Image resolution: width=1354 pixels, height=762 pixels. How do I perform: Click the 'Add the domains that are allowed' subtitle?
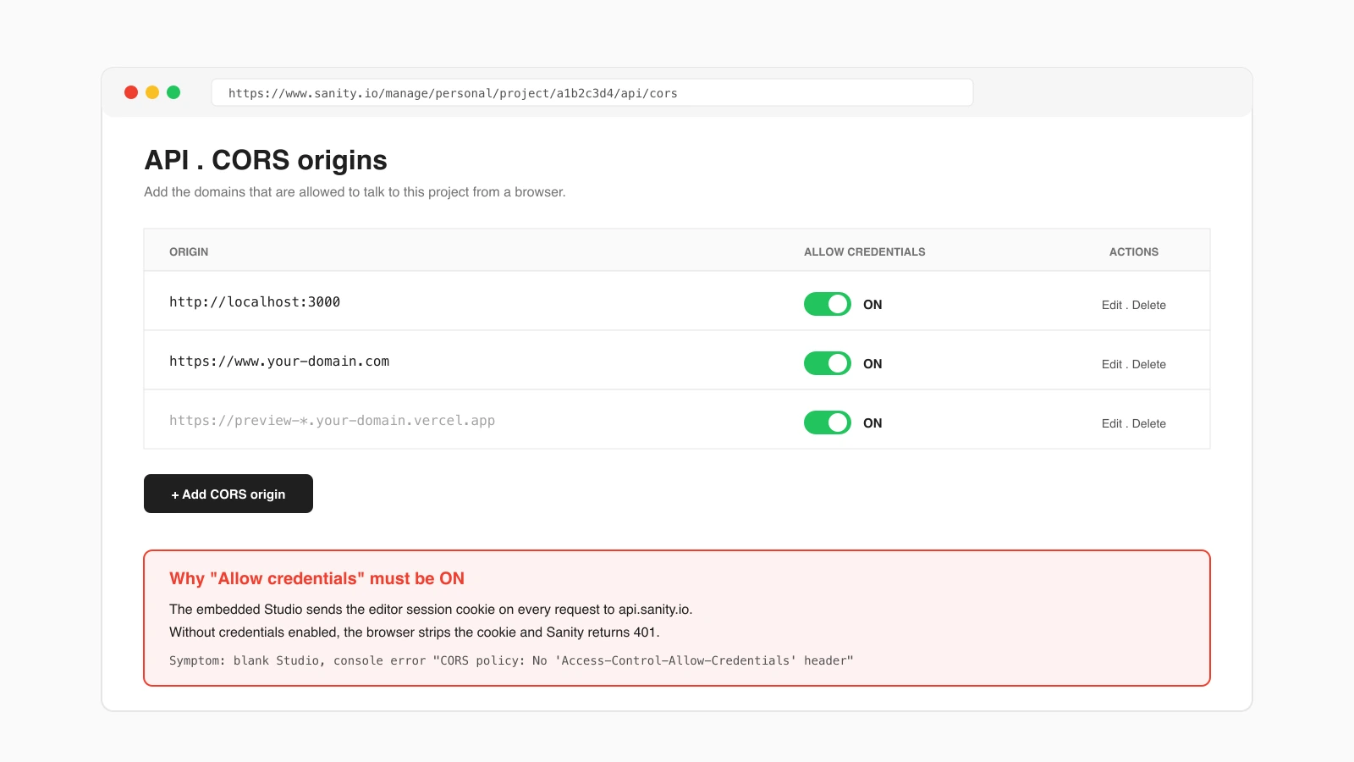click(x=355, y=192)
